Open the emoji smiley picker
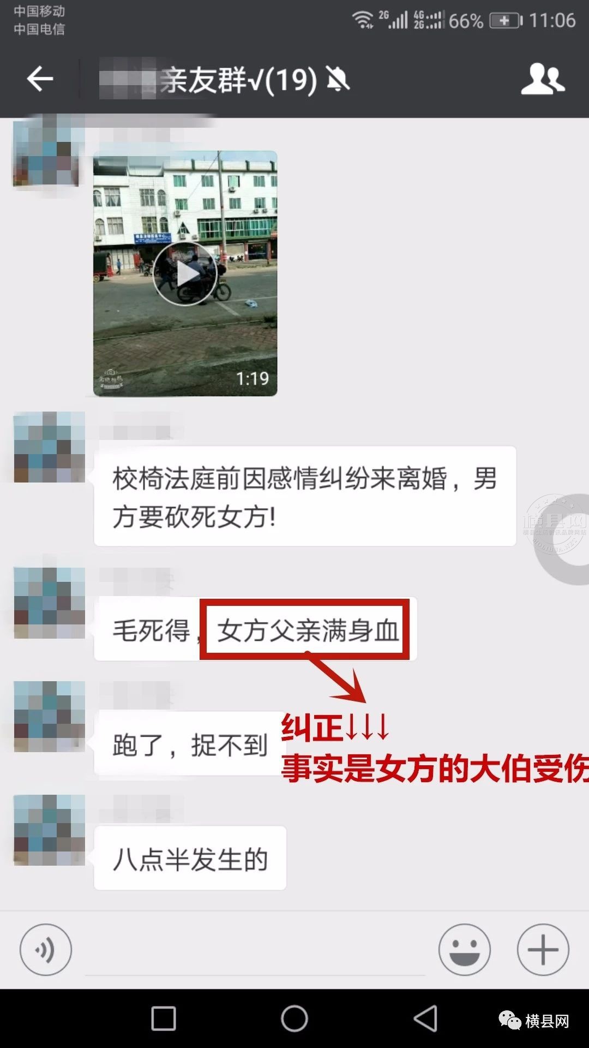589x1048 pixels. pyautogui.click(x=465, y=950)
